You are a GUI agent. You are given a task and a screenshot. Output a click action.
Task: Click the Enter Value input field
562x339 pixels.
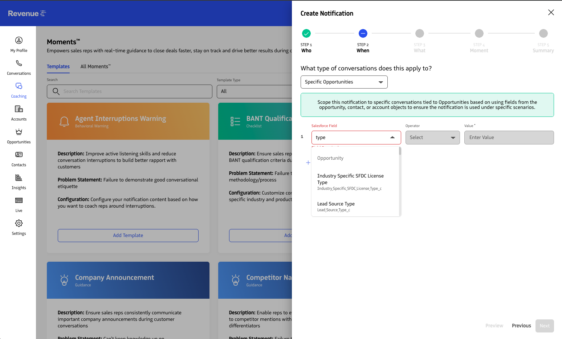(x=509, y=138)
